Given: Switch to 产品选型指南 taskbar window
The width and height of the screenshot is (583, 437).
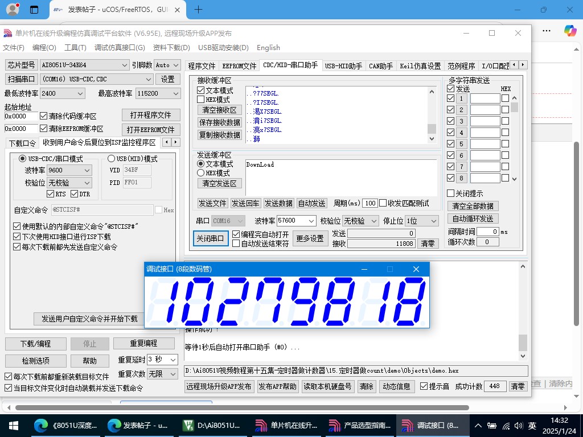Looking at the screenshot, I should tap(359, 426).
